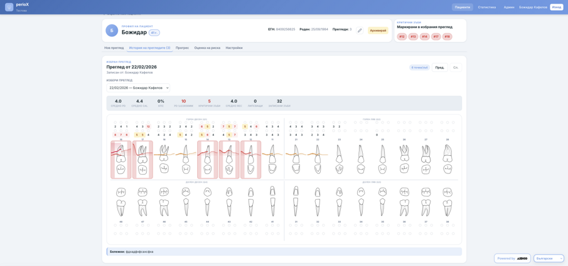Select highlighted tooth 18 in the upper chart
568x266 pixels.
click(x=121, y=160)
